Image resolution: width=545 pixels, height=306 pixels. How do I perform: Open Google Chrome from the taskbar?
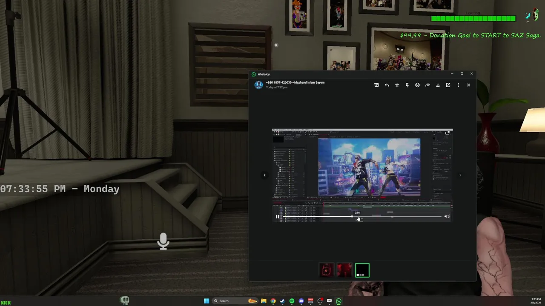[x=273, y=301]
